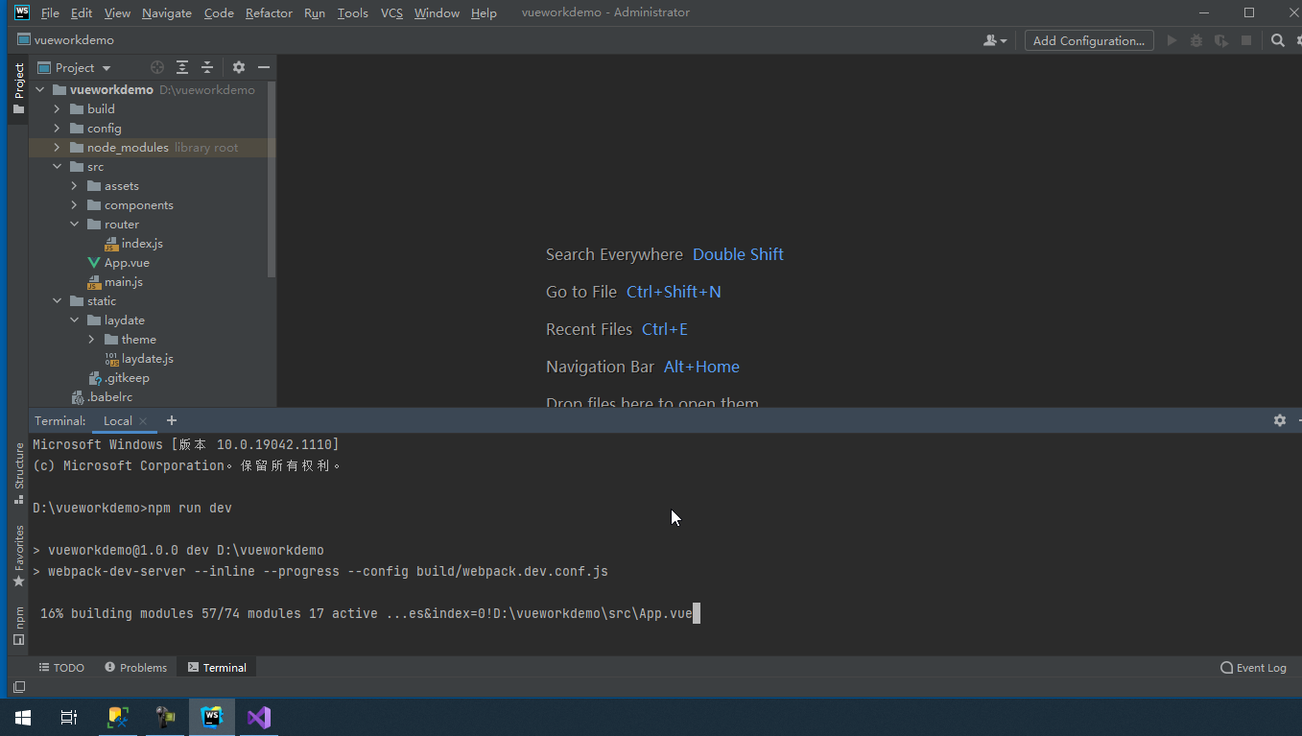Click Run with Coverage icon
Screen dimensions: 1302x736
pos(1220,40)
